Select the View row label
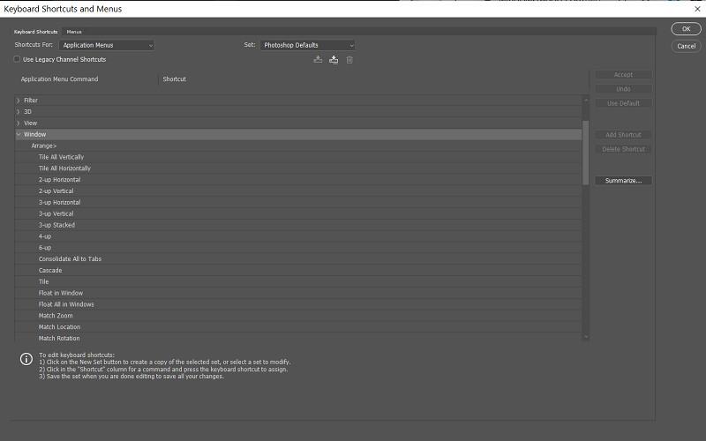The height and width of the screenshot is (441, 706). tap(30, 123)
